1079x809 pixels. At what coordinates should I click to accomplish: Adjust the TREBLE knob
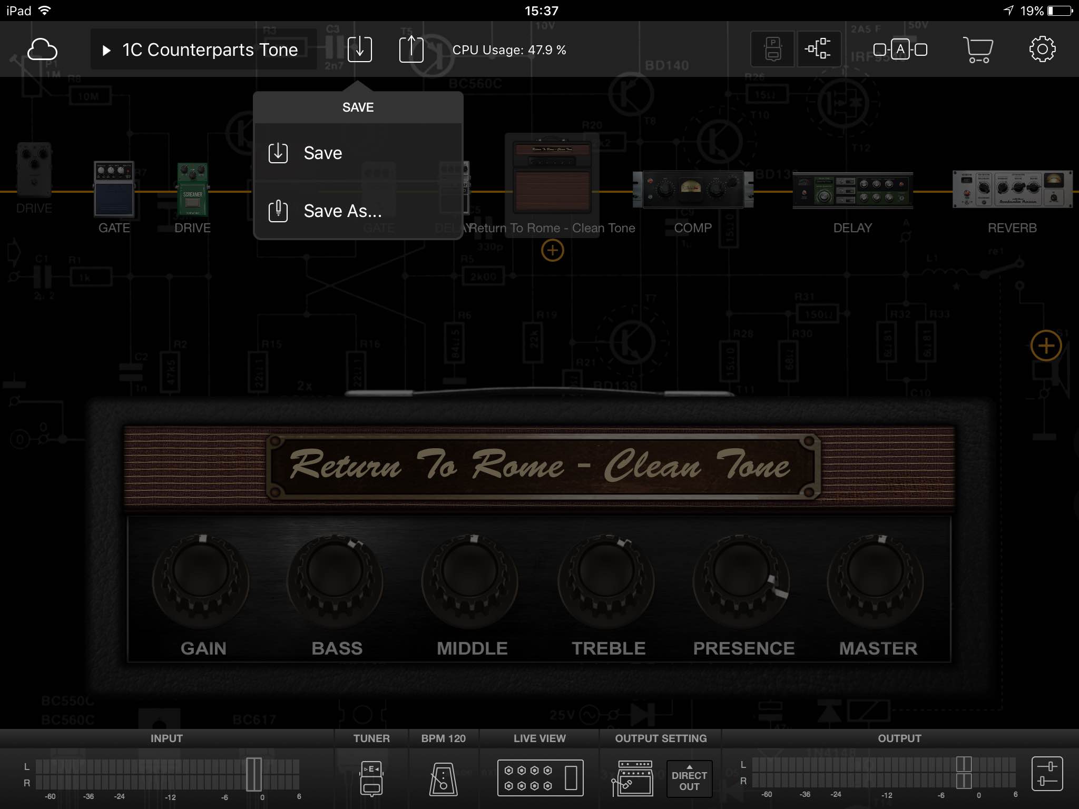tap(606, 581)
